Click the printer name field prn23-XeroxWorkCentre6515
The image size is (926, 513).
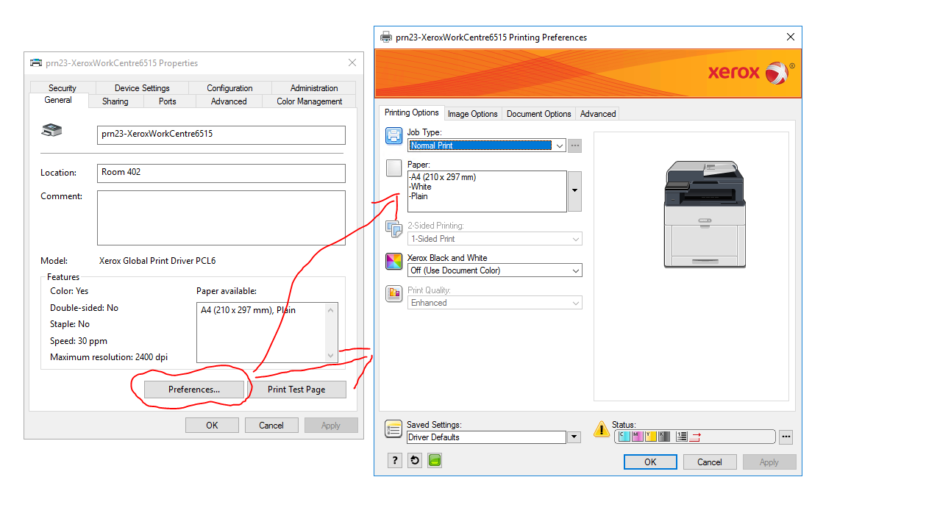coord(221,134)
